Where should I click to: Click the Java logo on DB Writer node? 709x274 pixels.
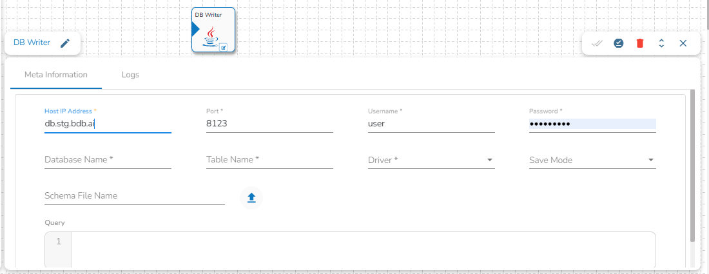(x=210, y=37)
